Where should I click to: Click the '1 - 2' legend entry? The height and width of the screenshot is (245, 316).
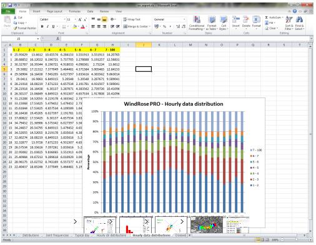[254, 186]
